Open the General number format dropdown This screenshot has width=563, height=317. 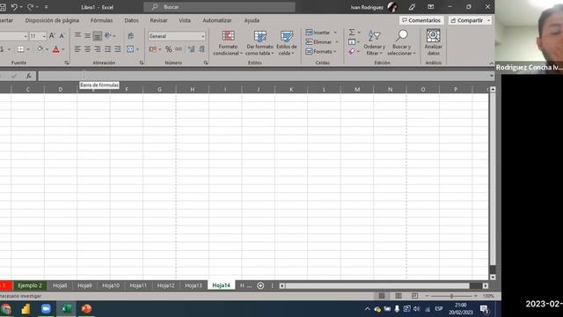click(x=203, y=36)
